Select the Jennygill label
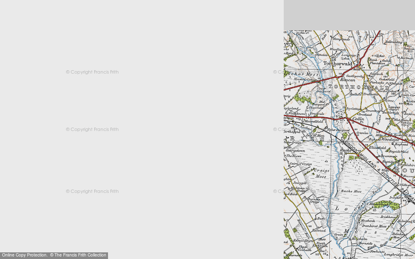415x259 pixels. tap(300, 183)
